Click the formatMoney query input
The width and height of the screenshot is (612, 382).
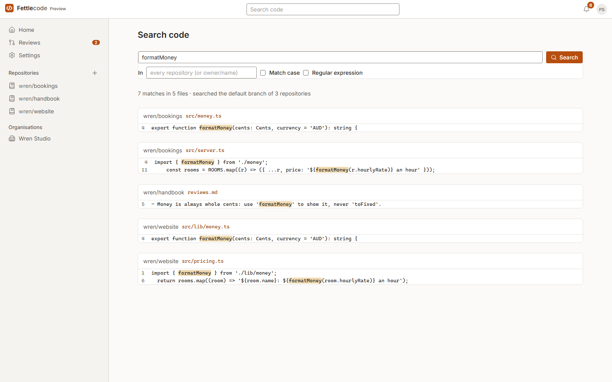point(340,57)
